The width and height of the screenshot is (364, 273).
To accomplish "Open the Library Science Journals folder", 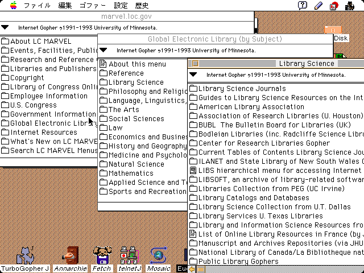I will (242, 89).
